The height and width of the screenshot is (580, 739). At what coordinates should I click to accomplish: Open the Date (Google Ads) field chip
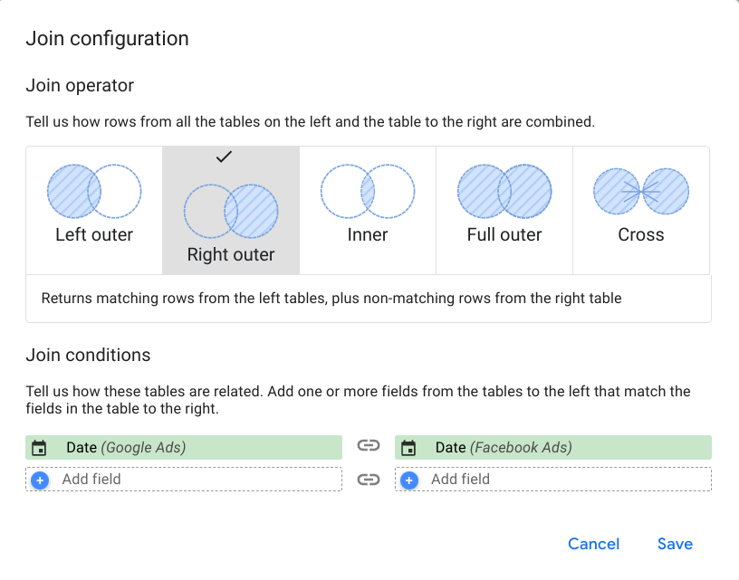(184, 447)
